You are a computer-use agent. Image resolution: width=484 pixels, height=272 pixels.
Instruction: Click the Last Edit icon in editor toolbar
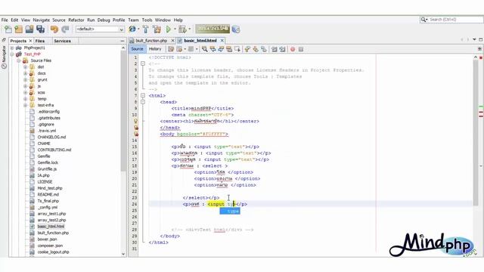tap(171, 49)
